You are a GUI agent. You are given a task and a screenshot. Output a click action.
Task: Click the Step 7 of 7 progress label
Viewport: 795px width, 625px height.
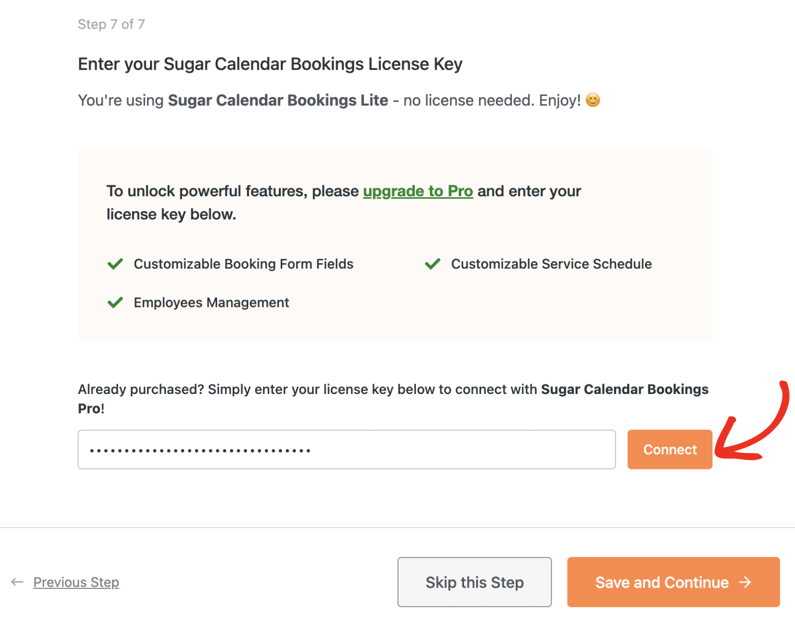tap(111, 24)
